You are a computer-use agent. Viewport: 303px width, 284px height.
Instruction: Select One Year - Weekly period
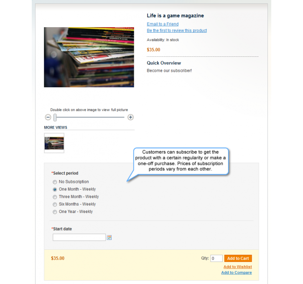pos(55,212)
